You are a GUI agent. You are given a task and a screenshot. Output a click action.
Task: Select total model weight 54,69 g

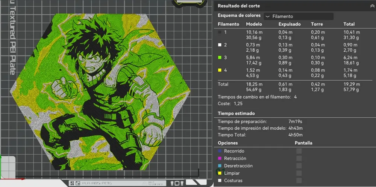[253, 90]
